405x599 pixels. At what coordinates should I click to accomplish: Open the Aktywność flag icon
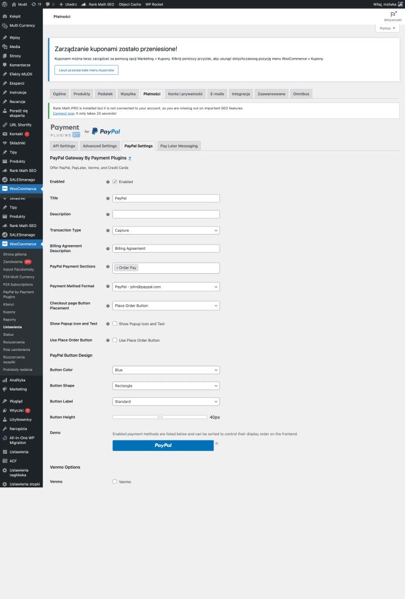[x=392, y=15]
